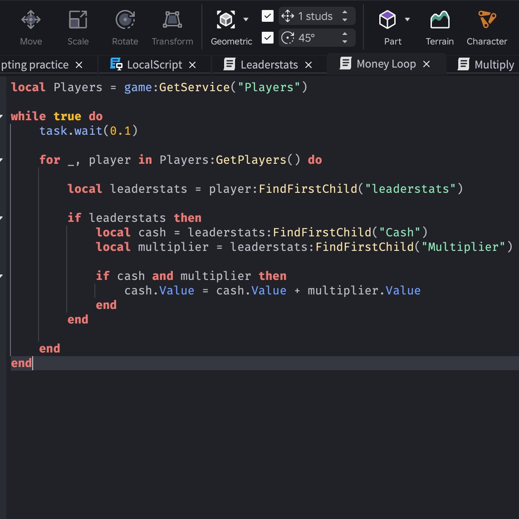Click the Geometric collision mode icon

226,20
